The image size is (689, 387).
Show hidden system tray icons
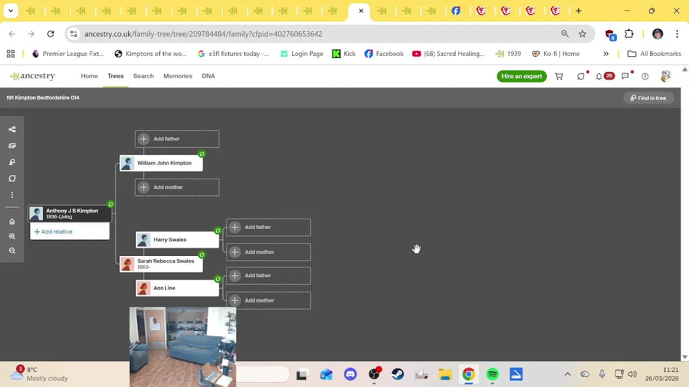(x=567, y=374)
